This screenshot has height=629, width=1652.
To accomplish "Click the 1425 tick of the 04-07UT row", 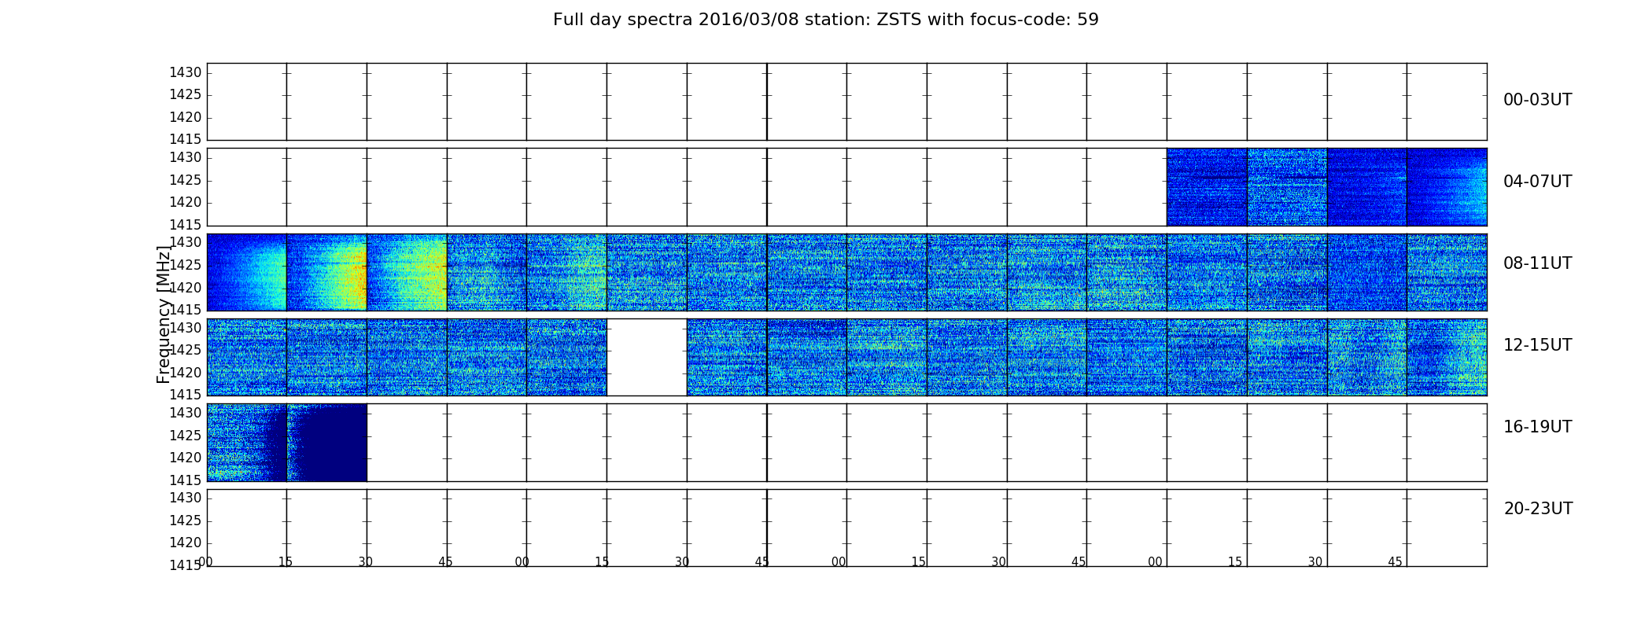I will point(186,181).
